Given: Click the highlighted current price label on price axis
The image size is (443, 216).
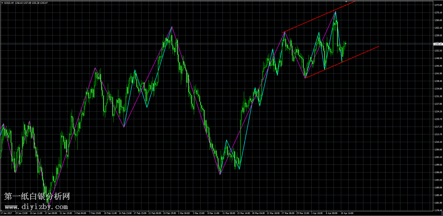Looking at the screenshot, I should click(437, 44).
